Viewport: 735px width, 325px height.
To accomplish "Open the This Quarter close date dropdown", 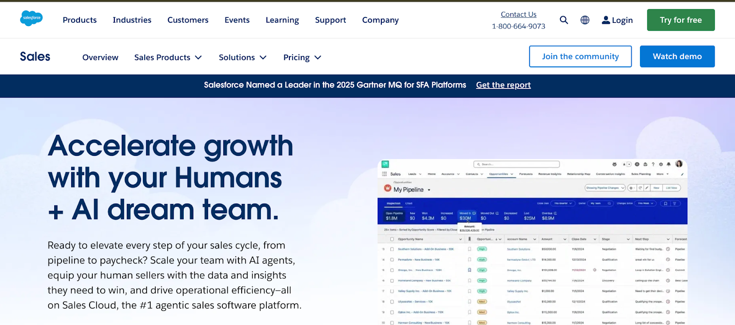I will coord(563,204).
